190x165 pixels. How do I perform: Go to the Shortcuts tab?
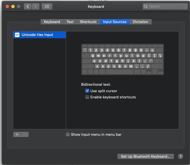tap(88, 22)
